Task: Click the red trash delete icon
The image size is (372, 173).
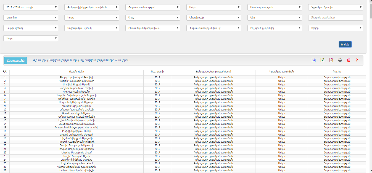Action: tap(349, 60)
